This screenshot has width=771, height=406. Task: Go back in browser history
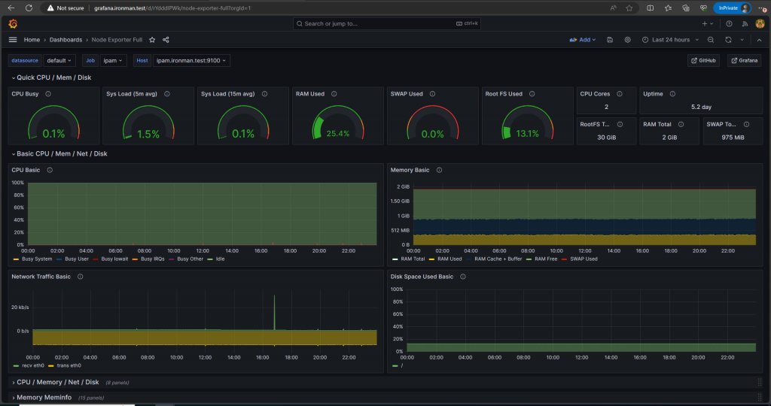(x=11, y=8)
